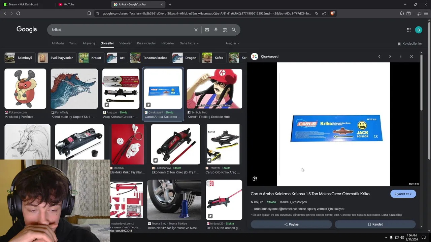Viewport: 431px width, 242px height.
Task: Select Art filter chip
Action: (117, 58)
